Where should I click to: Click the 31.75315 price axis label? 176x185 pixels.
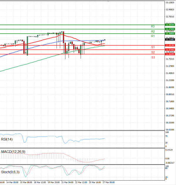point(170,59)
